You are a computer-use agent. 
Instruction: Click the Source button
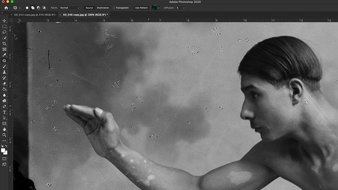89,8
